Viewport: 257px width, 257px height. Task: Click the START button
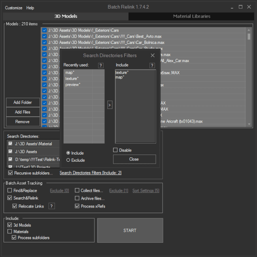(x=130, y=230)
